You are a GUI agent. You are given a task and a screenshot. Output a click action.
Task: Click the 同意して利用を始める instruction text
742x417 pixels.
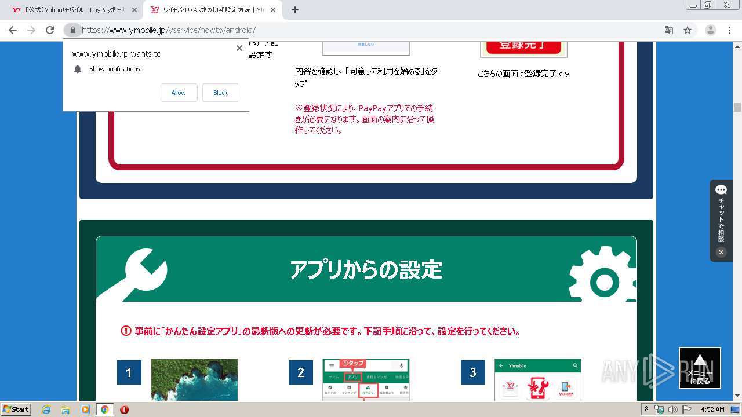click(366, 77)
